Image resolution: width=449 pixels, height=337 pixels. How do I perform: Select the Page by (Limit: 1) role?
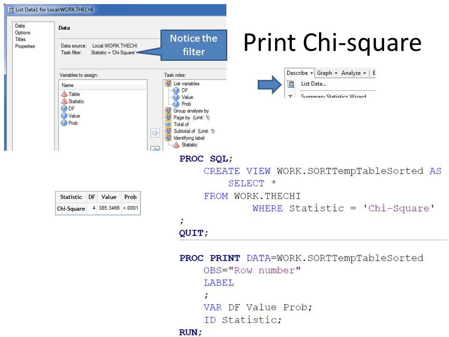click(187, 117)
